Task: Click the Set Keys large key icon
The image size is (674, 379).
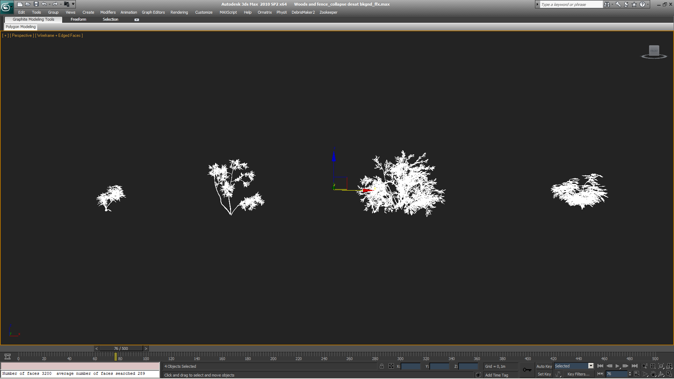Action: click(527, 370)
